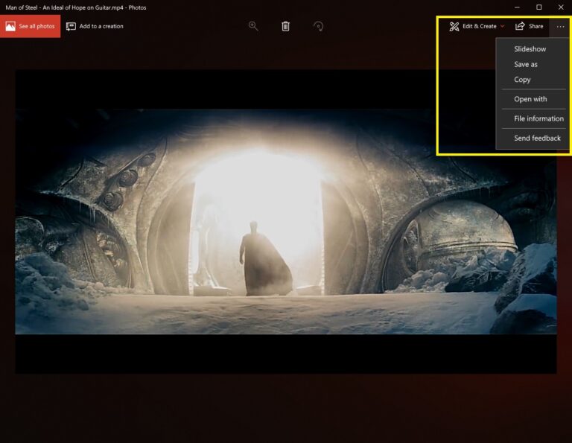Minimize the Photos window
The height and width of the screenshot is (443, 572).
point(517,7)
